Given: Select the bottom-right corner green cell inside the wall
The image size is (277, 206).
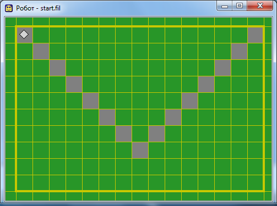Looking at the screenshot, I should coord(256,182).
